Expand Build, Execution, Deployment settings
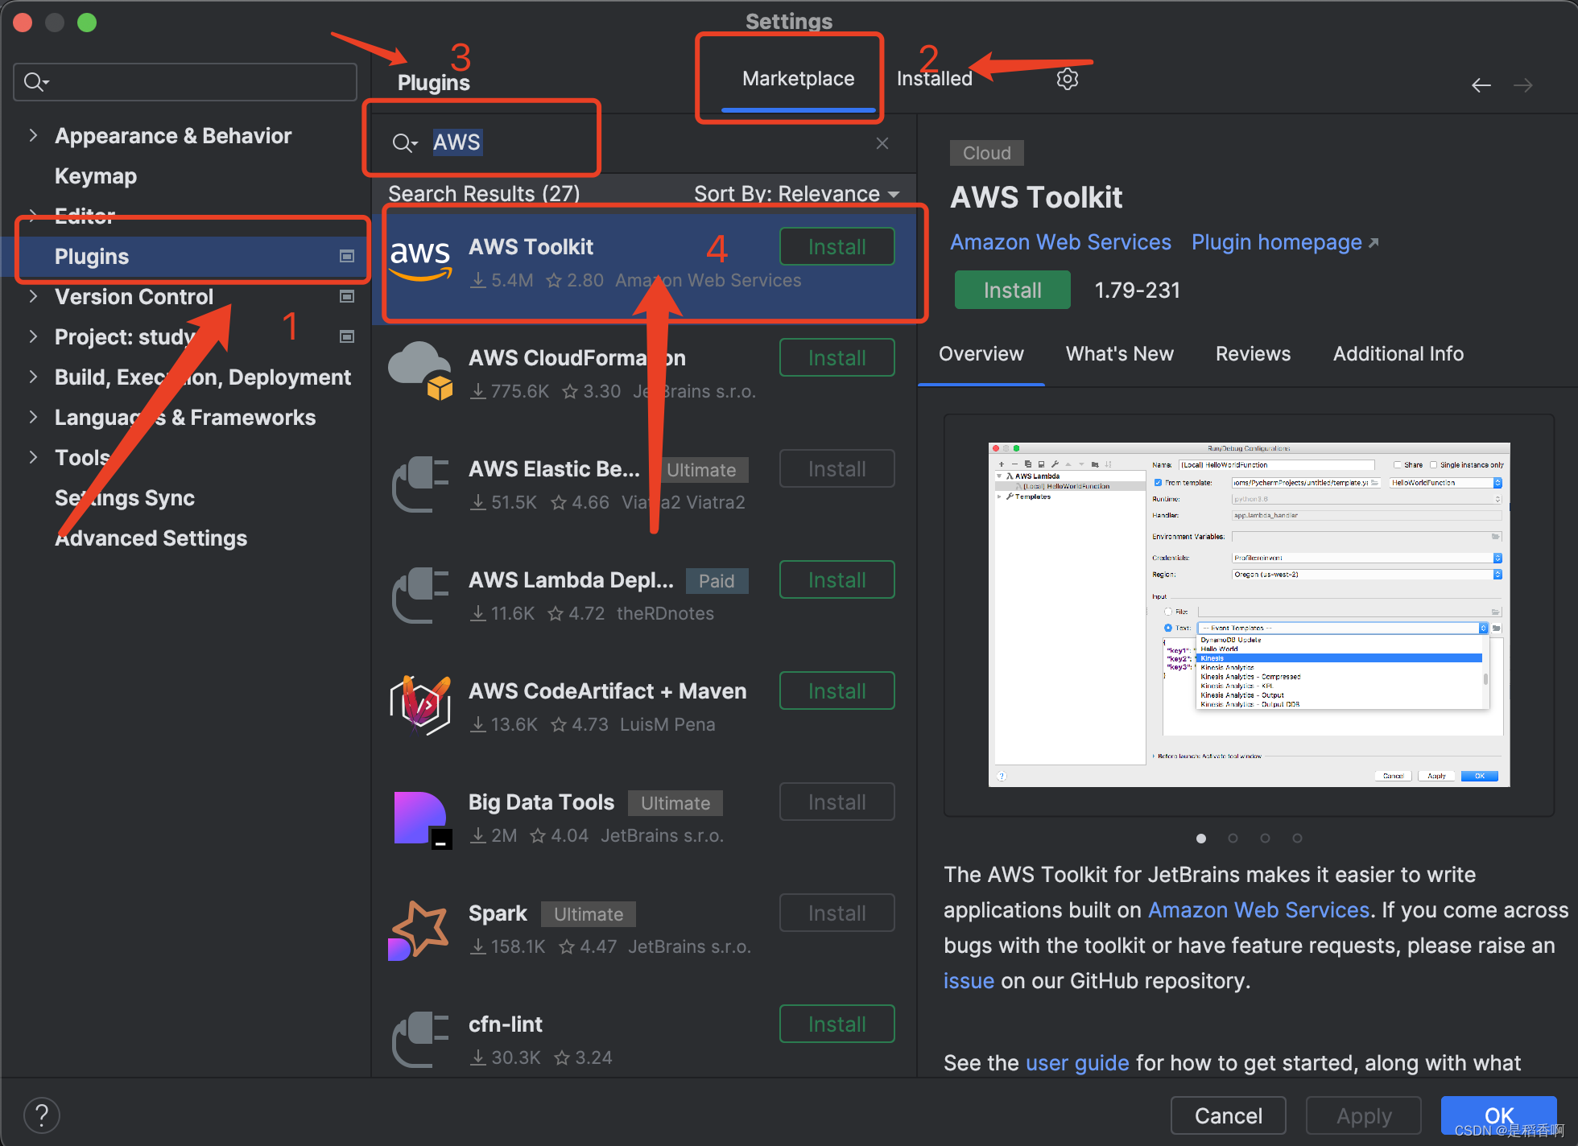 [33, 377]
